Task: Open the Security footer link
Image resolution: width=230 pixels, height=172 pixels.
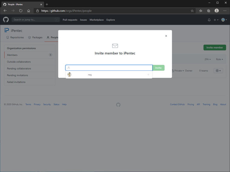Action: coord(47,104)
